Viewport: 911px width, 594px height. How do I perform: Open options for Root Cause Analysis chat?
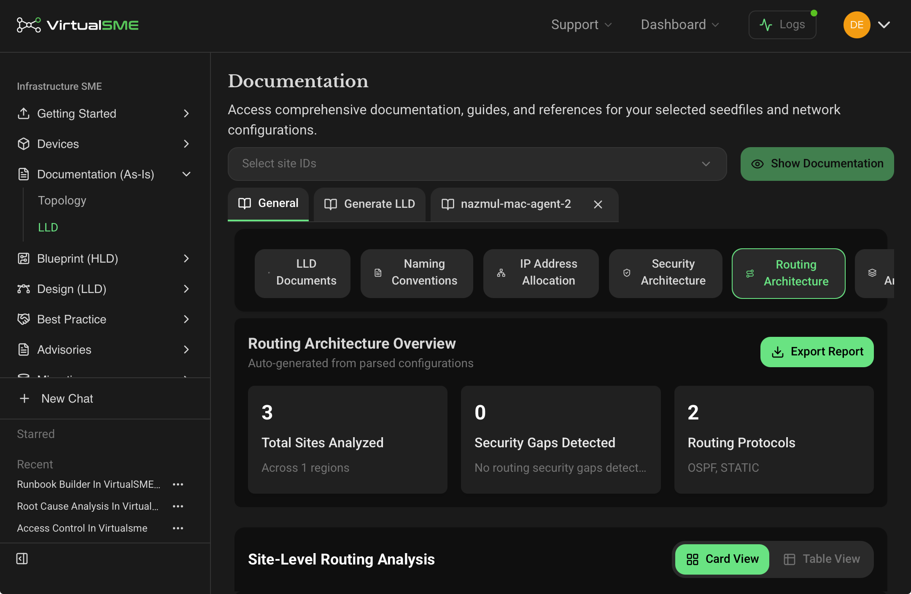[178, 506]
